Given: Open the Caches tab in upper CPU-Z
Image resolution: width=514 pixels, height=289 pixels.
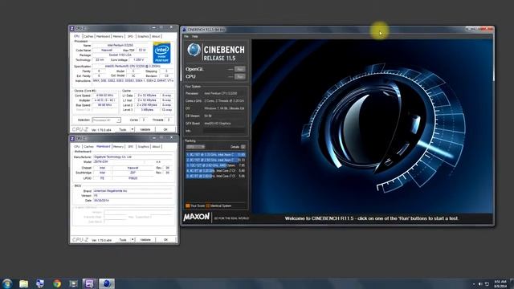Looking at the screenshot, I should click(x=88, y=36).
